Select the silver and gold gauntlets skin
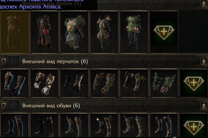The image size is (208, 138). coord(45,83)
